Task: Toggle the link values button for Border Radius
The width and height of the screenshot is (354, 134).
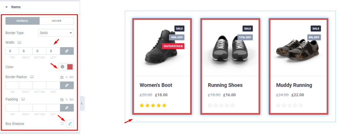Action: (67, 85)
